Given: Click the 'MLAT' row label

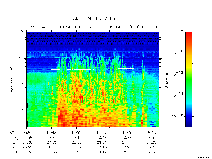Looking at the screenshot, I should (x=14, y=142).
